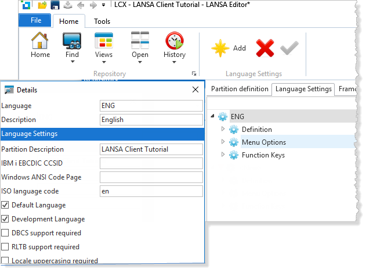Expand the Menu Options tree node
This screenshot has width=366, height=276.
[223, 142]
